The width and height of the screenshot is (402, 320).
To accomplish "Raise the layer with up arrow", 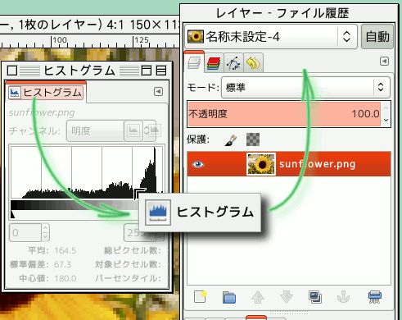I will 258,297.
